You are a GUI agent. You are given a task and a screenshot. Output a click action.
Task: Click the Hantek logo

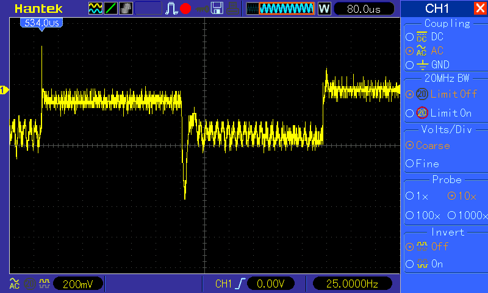tap(38, 9)
